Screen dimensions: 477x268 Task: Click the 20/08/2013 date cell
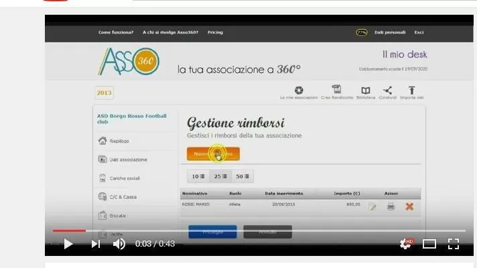pyautogui.click(x=283, y=204)
